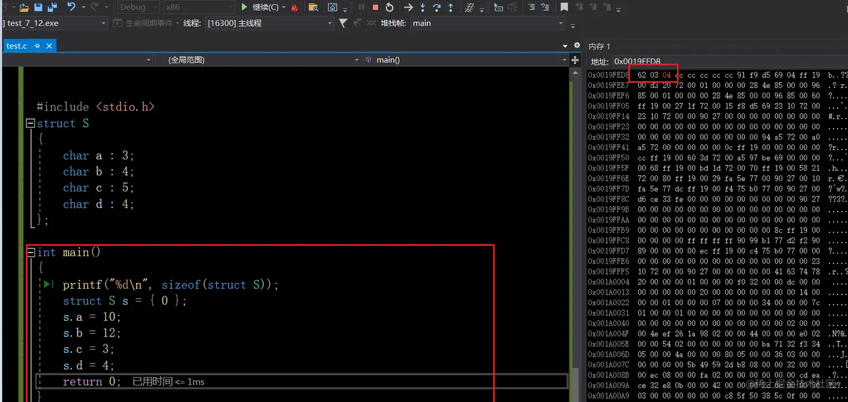
Task: Save the current file
Action: point(39,7)
